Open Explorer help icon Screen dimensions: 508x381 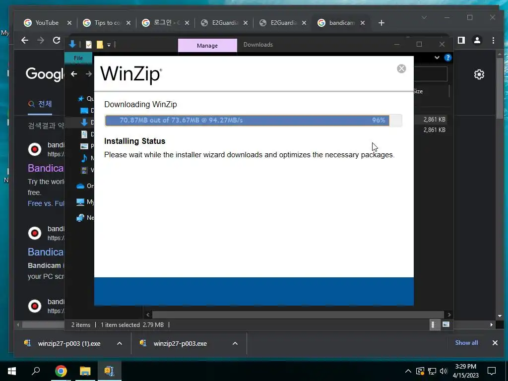448,58
